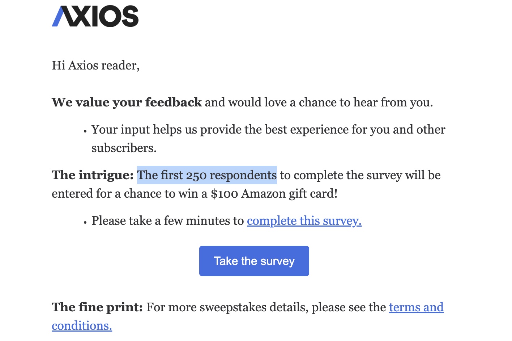Open the "terms and" link text
The image size is (512, 341).
(x=416, y=307)
